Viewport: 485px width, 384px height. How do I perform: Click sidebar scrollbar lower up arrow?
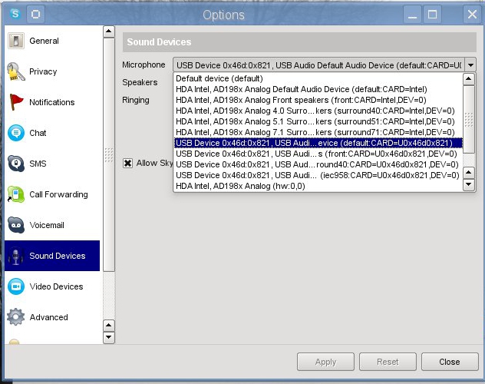[108, 325]
